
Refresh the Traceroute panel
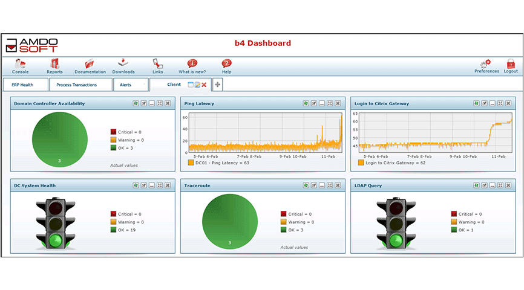click(306, 185)
